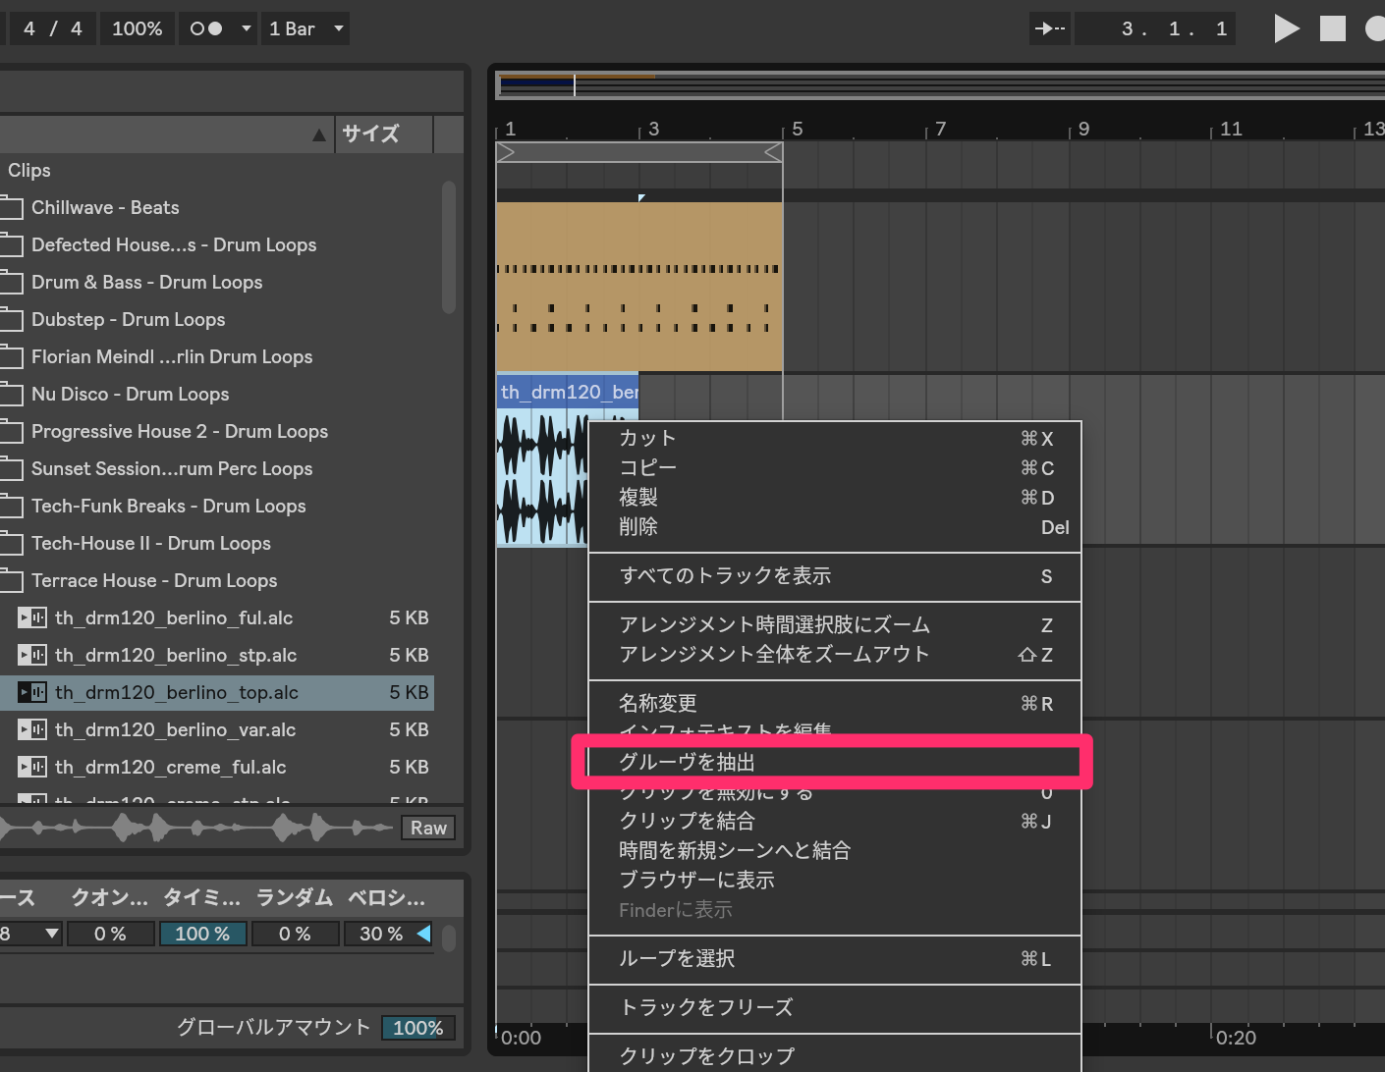The height and width of the screenshot is (1072, 1385).
Task: Choose すべてのトラックを表示 menu item
Action: click(x=835, y=576)
